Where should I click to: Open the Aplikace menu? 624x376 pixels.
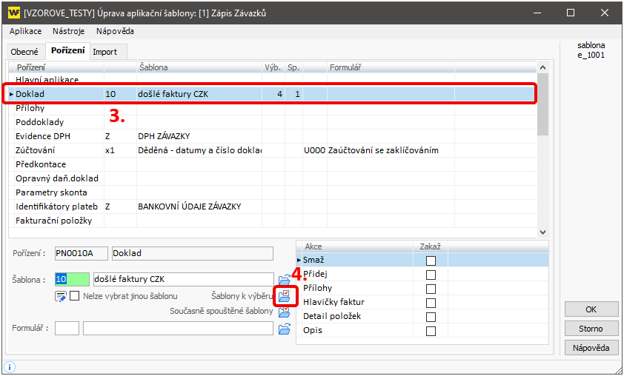pyautogui.click(x=25, y=31)
